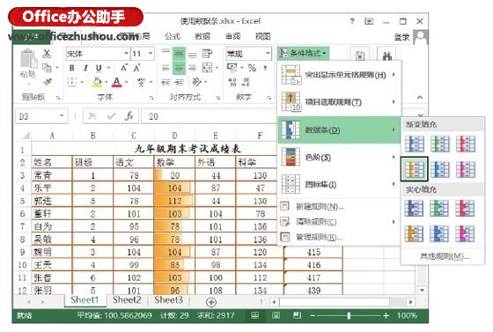The height and width of the screenshot is (332, 493).
Task: Click the Paste clipboard icon
Action: point(28,59)
